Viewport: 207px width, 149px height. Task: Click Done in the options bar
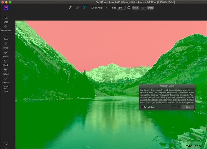[x=151, y=8]
